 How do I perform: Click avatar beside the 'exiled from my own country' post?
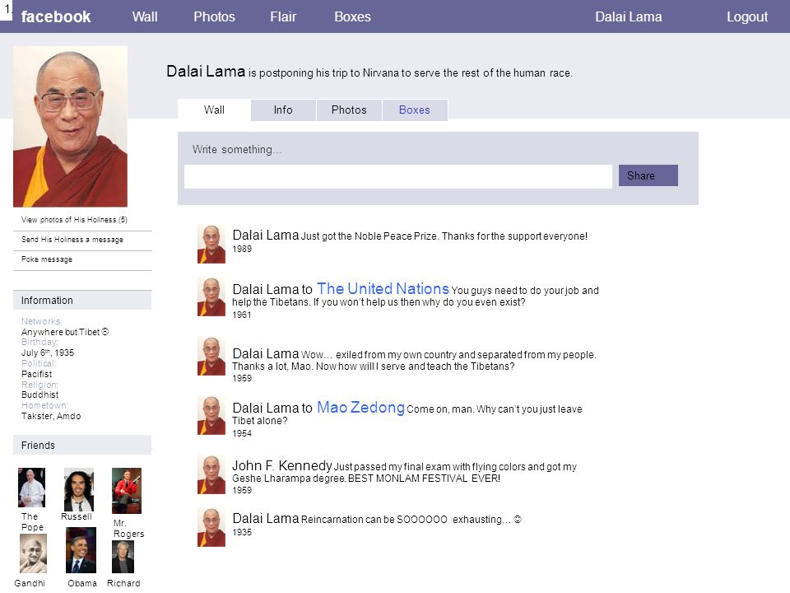tap(211, 356)
